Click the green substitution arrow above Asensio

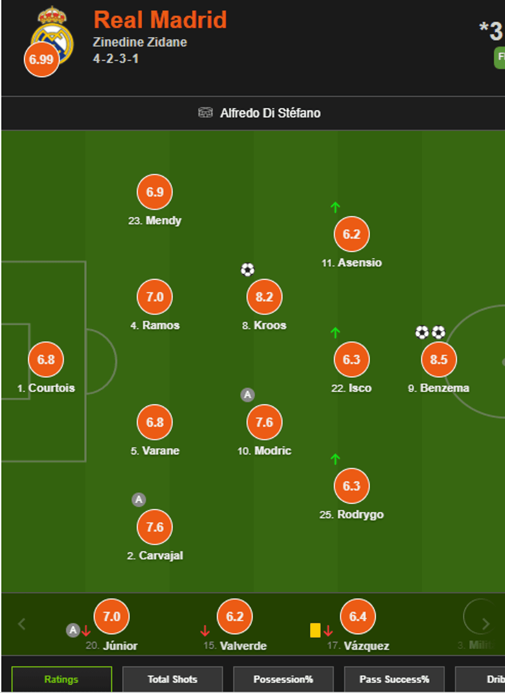(x=335, y=207)
